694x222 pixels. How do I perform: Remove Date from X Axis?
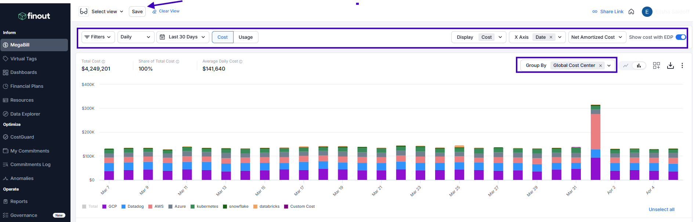point(551,37)
